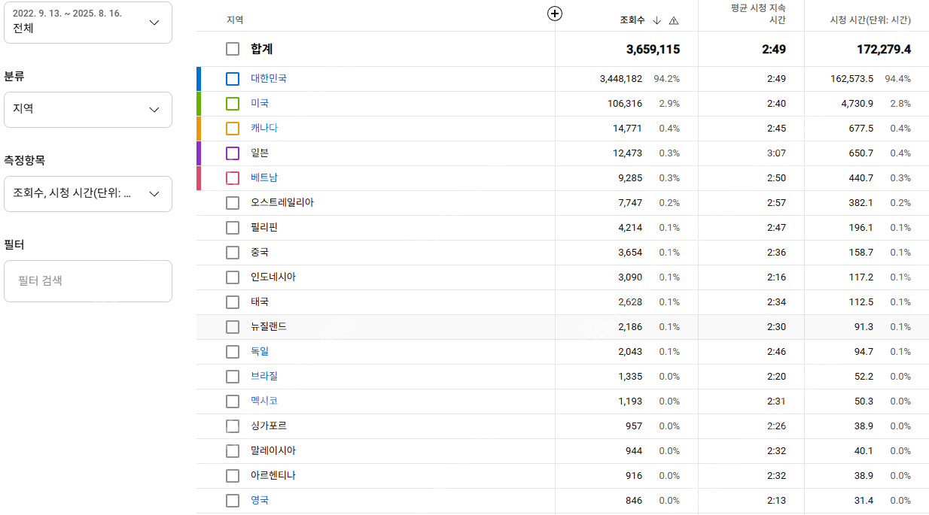Click the 시청 시간(단위: 시간) column header
Image resolution: width=929 pixels, height=515 pixels.
(870, 20)
